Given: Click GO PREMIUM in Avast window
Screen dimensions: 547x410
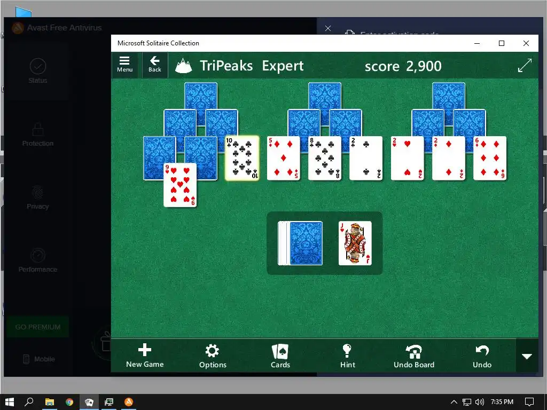Looking at the screenshot, I should click(x=38, y=327).
